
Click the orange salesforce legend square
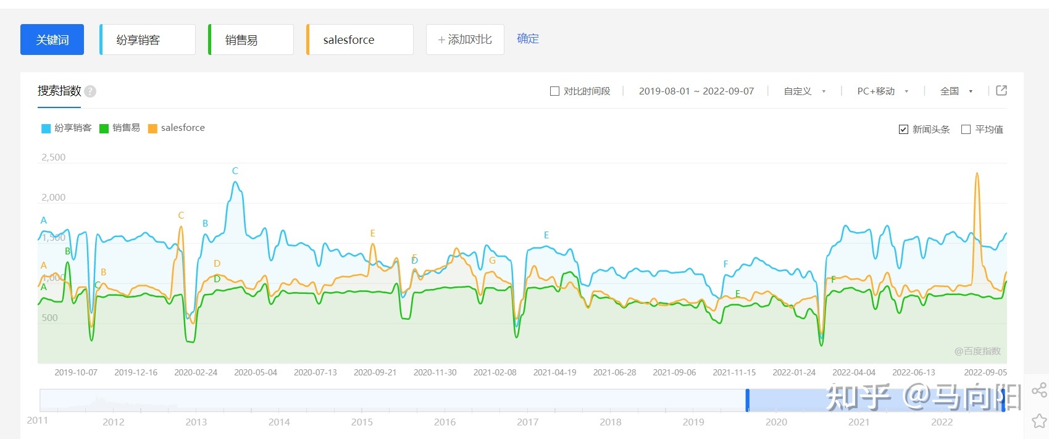point(153,128)
